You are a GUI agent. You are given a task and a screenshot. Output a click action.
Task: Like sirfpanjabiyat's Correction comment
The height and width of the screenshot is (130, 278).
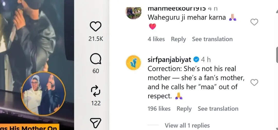(x=254, y=83)
